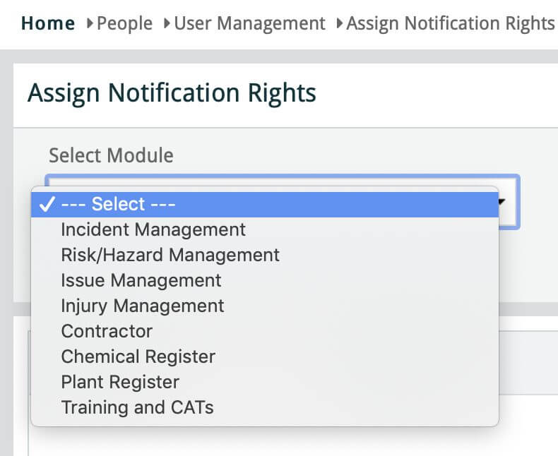
Task: Select Incident Management from the list
Action: [153, 229]
